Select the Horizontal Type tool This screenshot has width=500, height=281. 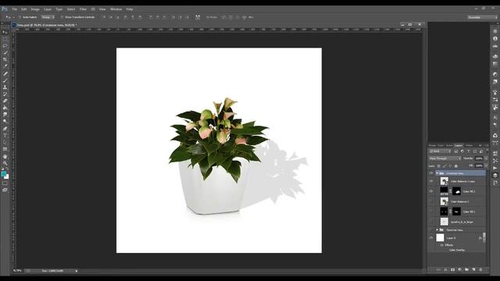(x=5, y=135)
